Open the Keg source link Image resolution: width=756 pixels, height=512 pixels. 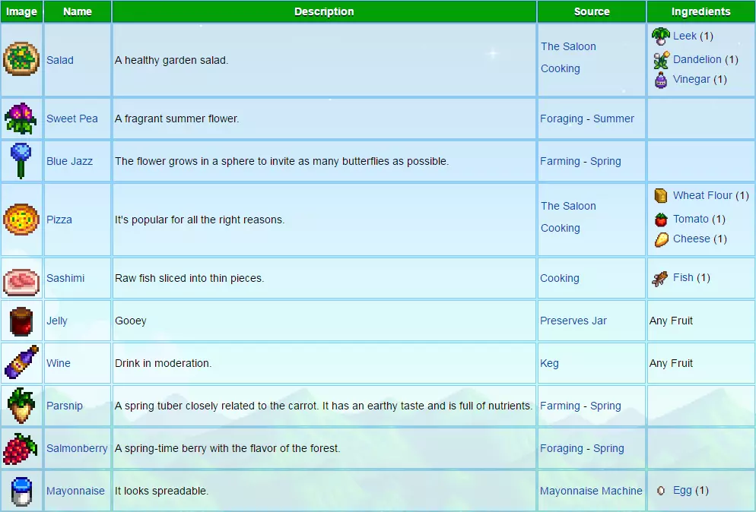(x=549, y=363)
